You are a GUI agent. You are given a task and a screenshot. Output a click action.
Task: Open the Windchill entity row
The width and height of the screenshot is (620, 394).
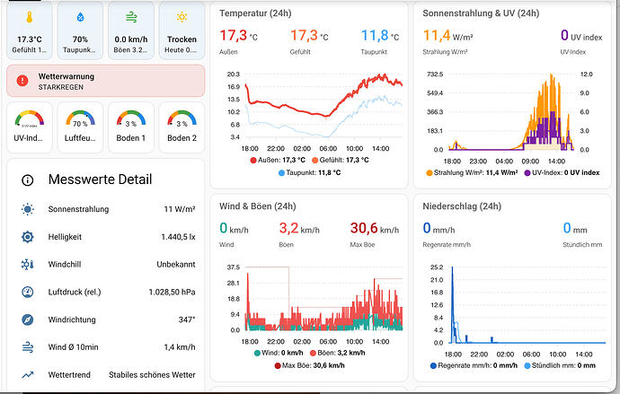coord(108,265)
